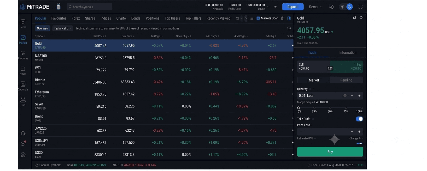427x171 pixels.
Task: Increase Price Loss value with plus
Action: (x=359, y=132)
